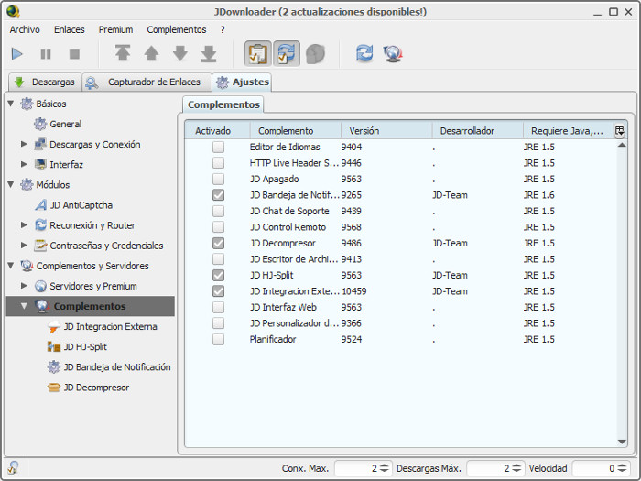Open the Premium menu

[x=115, y=29]
